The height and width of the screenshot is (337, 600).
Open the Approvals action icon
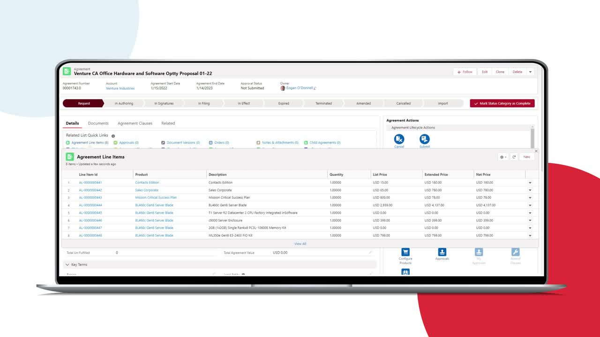[442, 253]
